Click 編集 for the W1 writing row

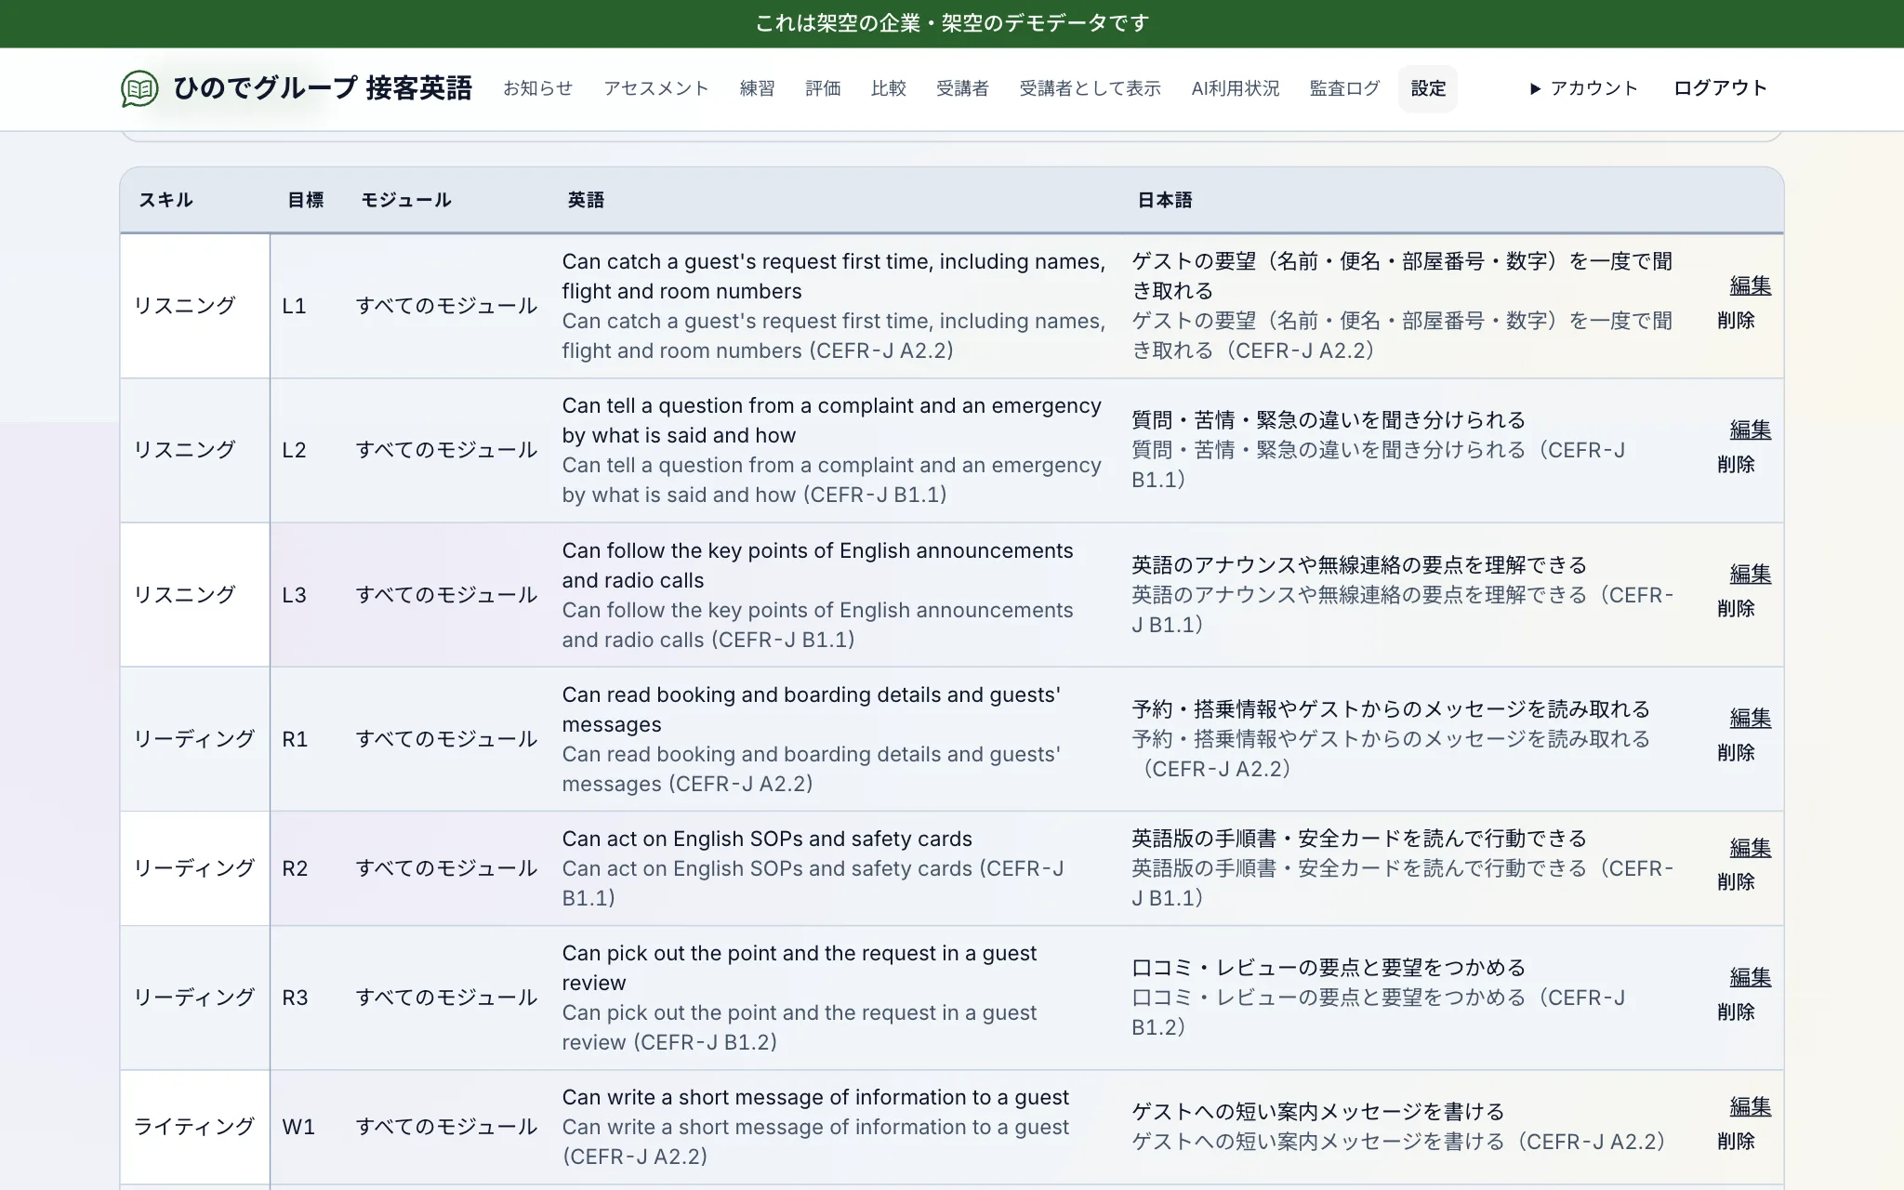click(x=1750, y=1106)
